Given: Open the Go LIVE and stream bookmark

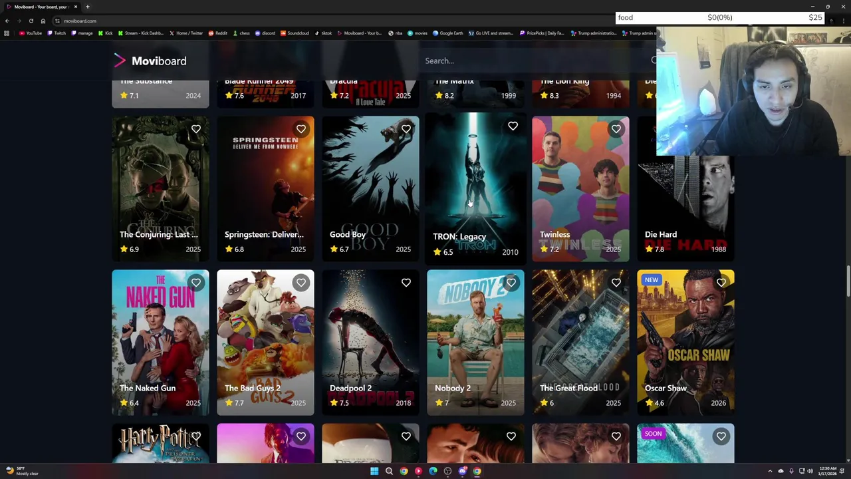Looking at the screenshot, I should click(x=491, y=33).
